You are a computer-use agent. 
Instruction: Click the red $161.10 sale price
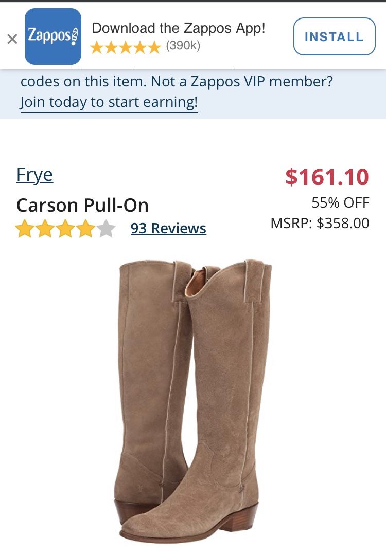(327, 177)
